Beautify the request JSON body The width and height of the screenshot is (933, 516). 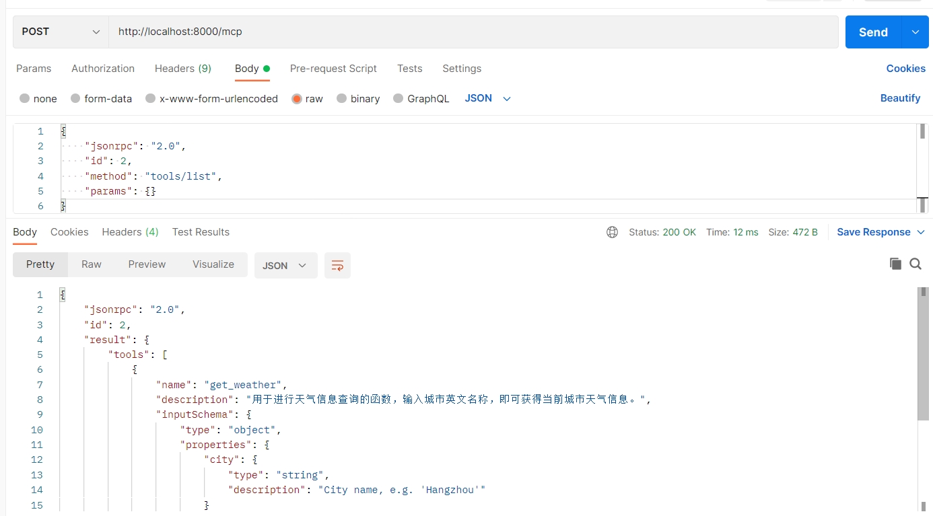click(900, 98)
